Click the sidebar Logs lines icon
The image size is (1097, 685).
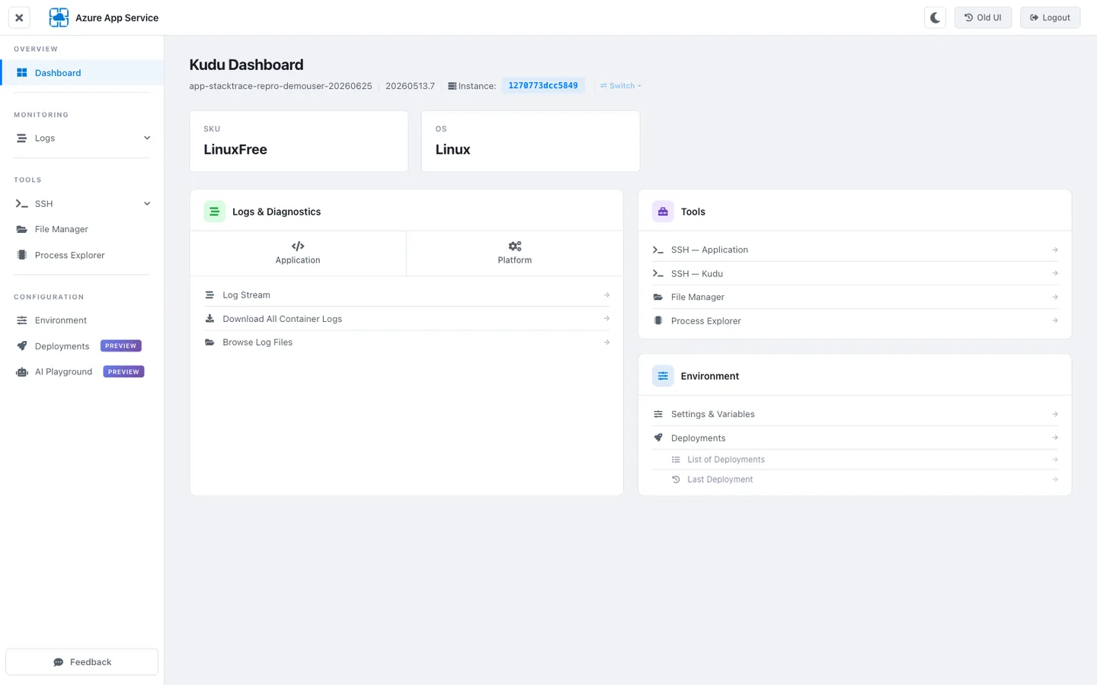pos(22,139)
